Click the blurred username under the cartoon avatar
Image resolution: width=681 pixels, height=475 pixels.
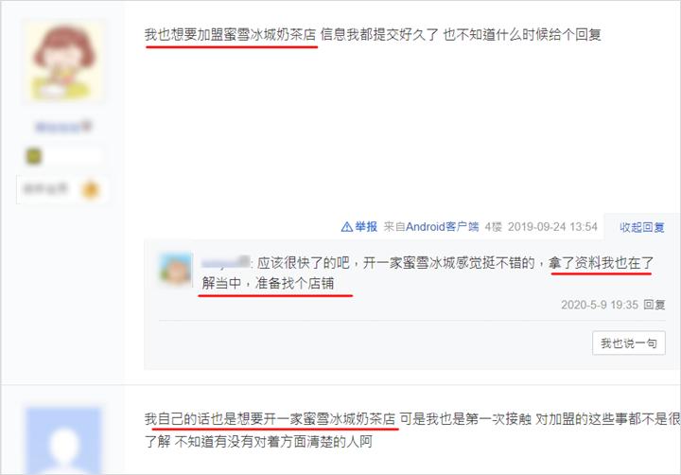63,127
